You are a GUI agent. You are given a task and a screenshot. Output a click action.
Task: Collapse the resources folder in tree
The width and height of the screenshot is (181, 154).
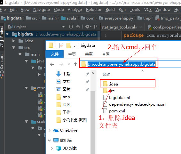click(27, 88)
